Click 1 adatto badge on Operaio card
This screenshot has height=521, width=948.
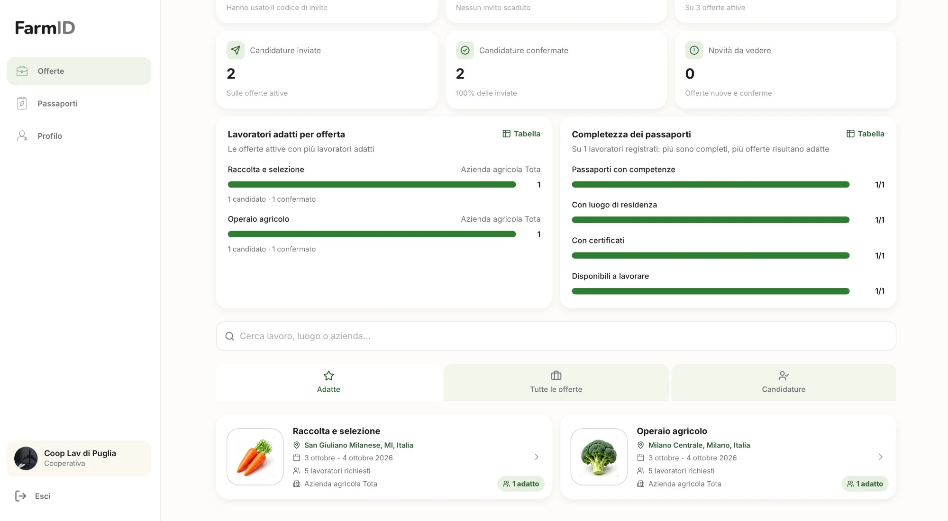865,484
